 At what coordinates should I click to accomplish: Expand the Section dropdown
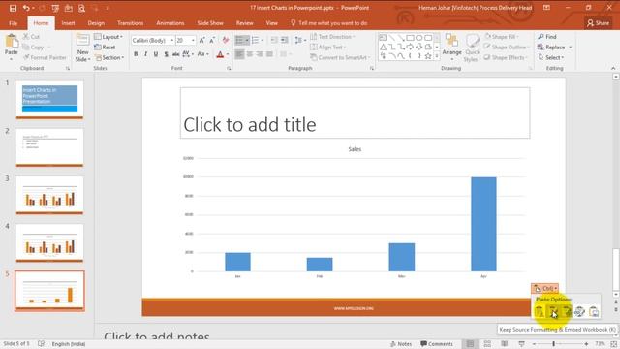109,58
